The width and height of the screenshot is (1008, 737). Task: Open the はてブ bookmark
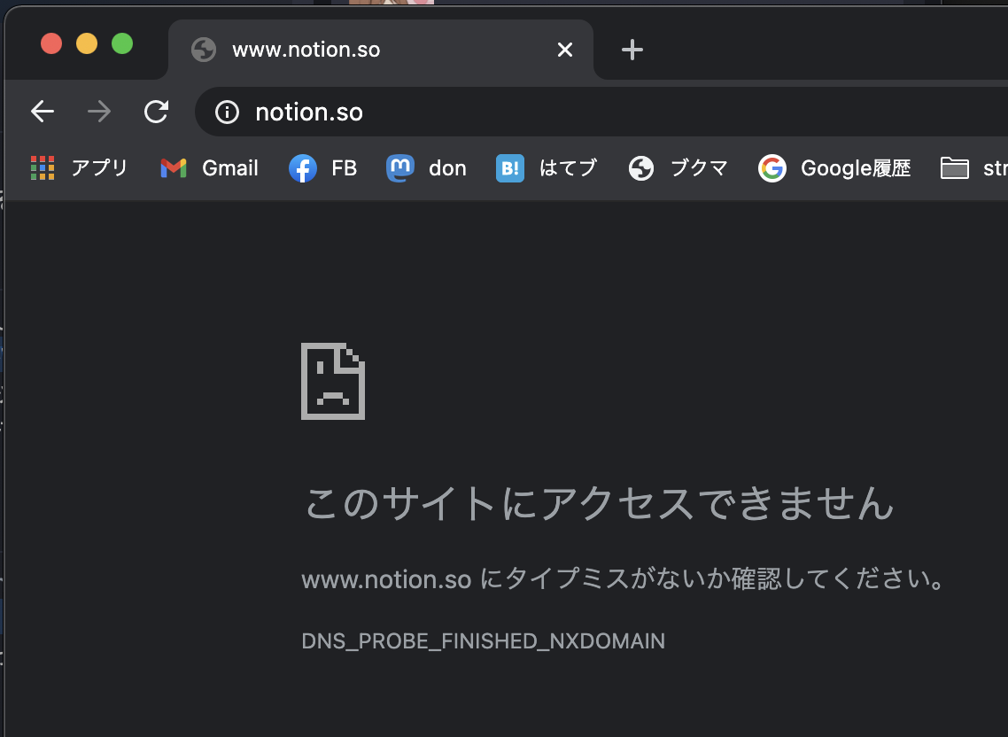coord(547,168)
